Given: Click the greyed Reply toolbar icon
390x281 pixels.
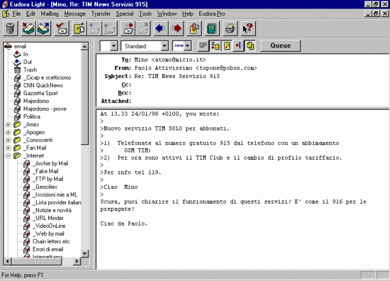Looking at the screenshot, I should click(x=95, y=29).
